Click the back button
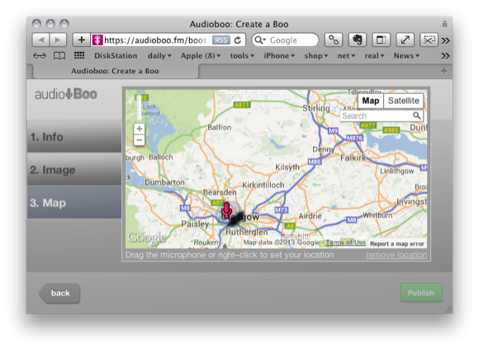 [59, 293]
